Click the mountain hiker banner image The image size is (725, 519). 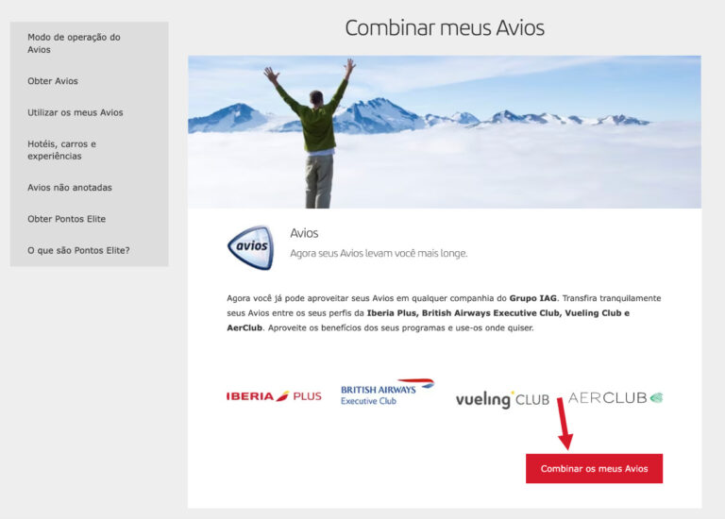coord(445,132)
